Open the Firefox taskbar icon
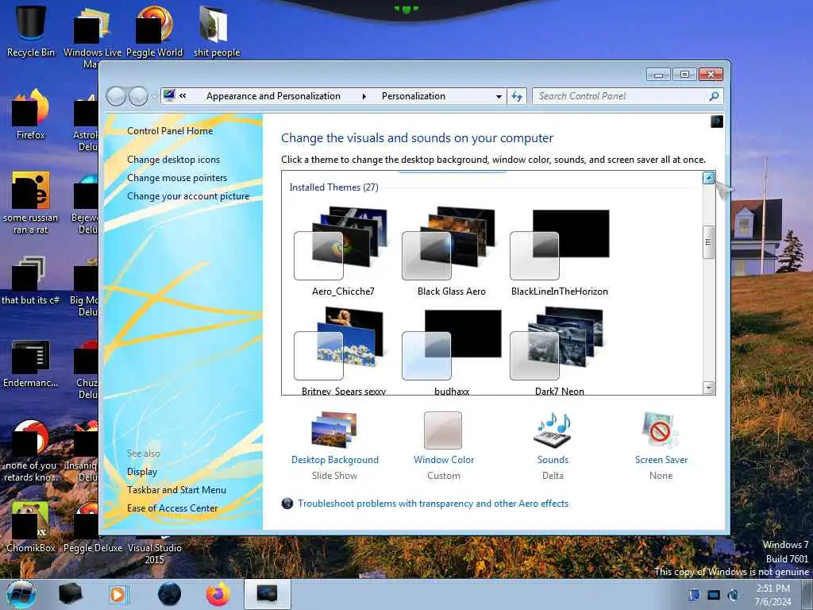The height and width of the screenshot is (610, 813). [218, 594]
